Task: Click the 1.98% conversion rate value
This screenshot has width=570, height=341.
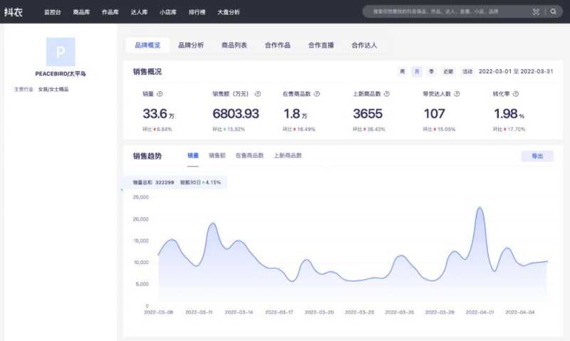Action: [x=509, y=114]
